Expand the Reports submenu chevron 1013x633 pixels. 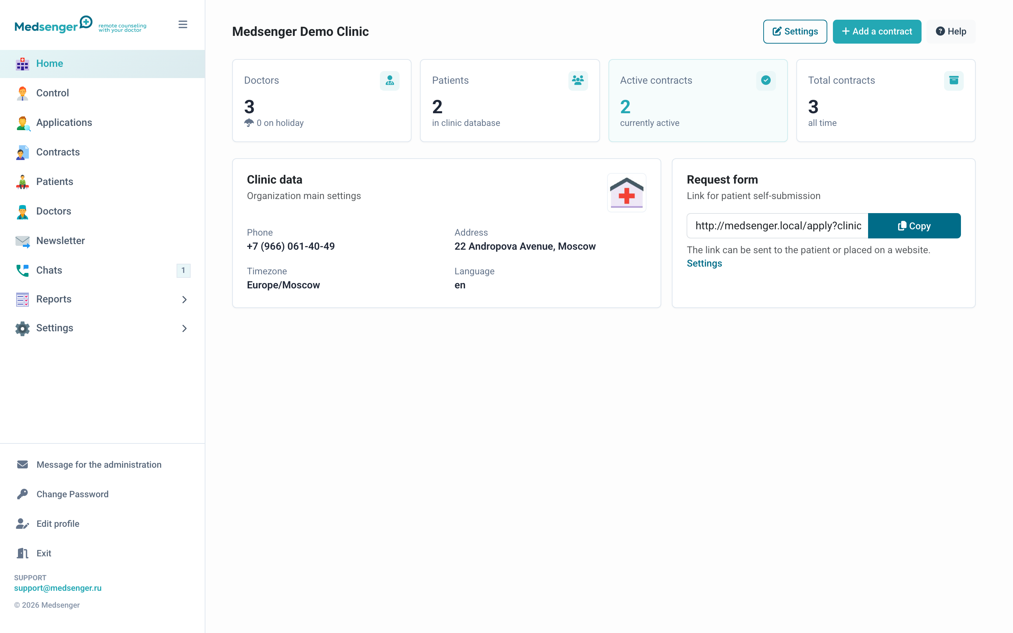(184, 299)
